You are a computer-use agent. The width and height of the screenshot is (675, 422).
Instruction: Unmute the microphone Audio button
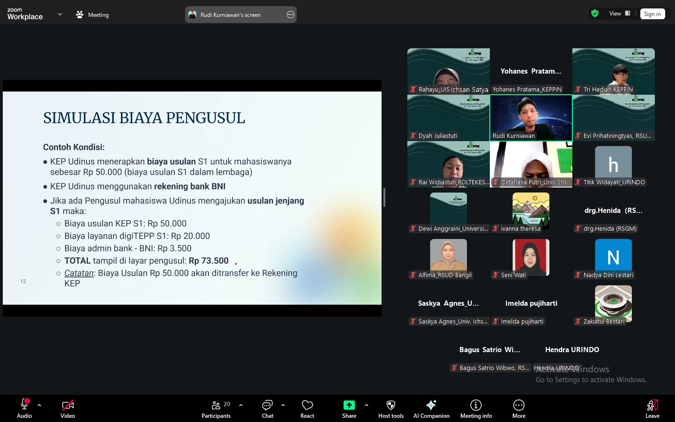(24, 406)
